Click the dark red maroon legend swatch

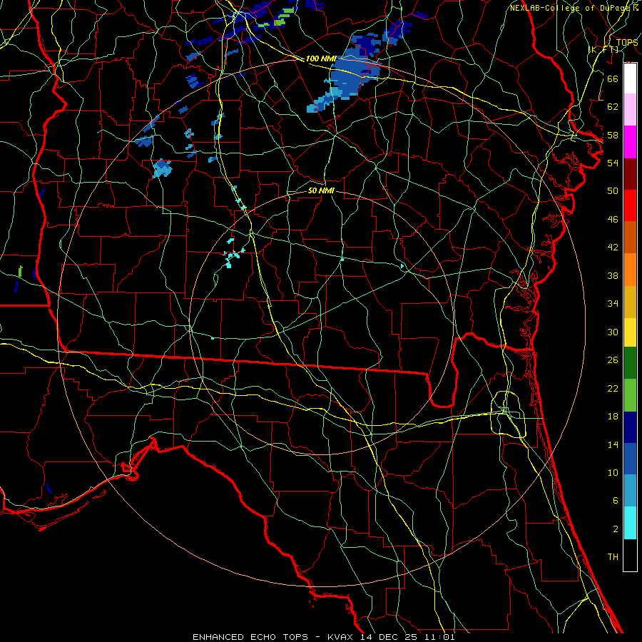click(x=630, y=174)
